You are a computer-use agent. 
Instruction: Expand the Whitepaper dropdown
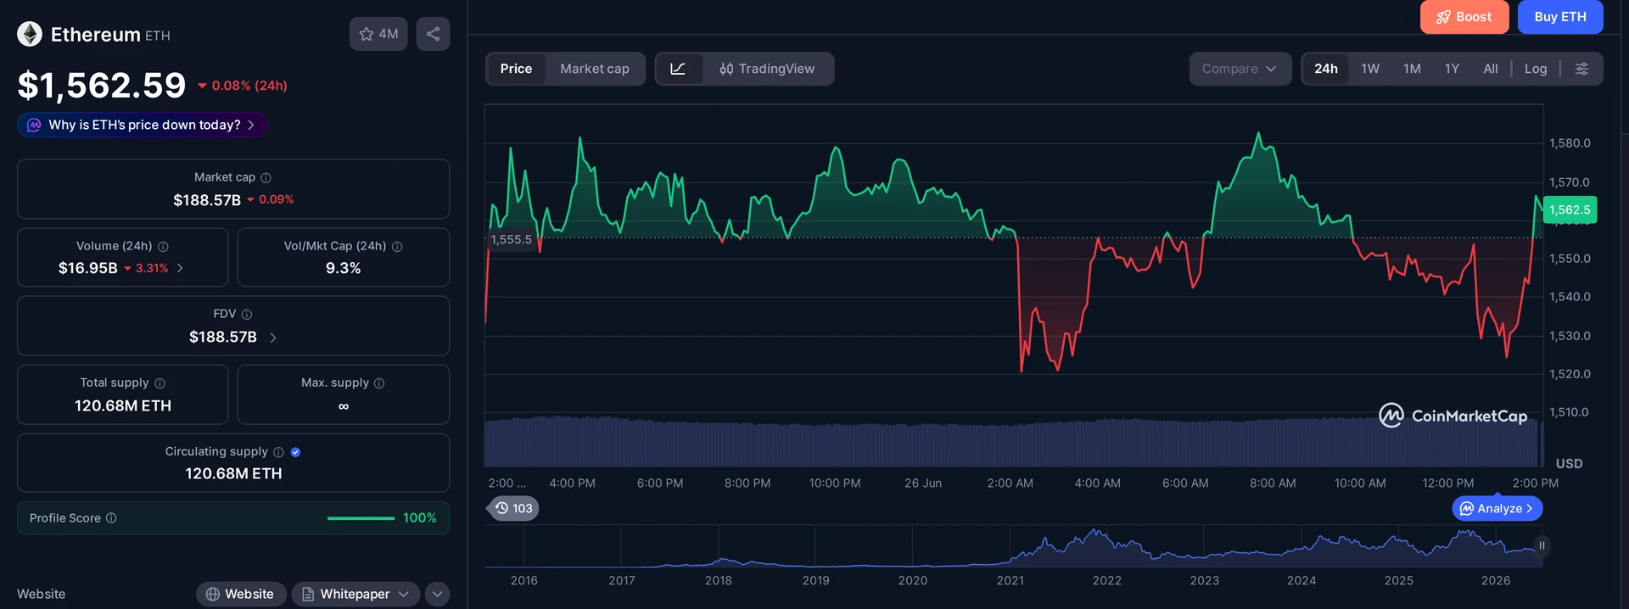pos(355,594)
